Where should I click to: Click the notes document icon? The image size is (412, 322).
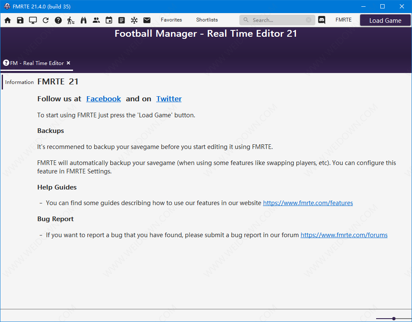(x=122, y=20)
